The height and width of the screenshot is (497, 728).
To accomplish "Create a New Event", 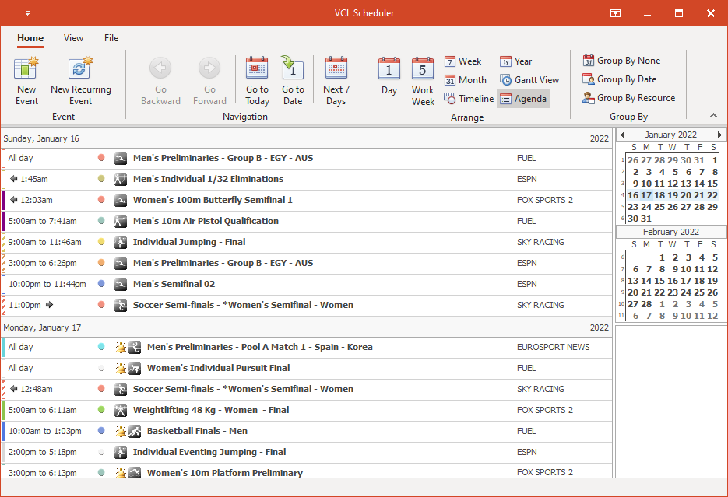I will tap(26, 78).
